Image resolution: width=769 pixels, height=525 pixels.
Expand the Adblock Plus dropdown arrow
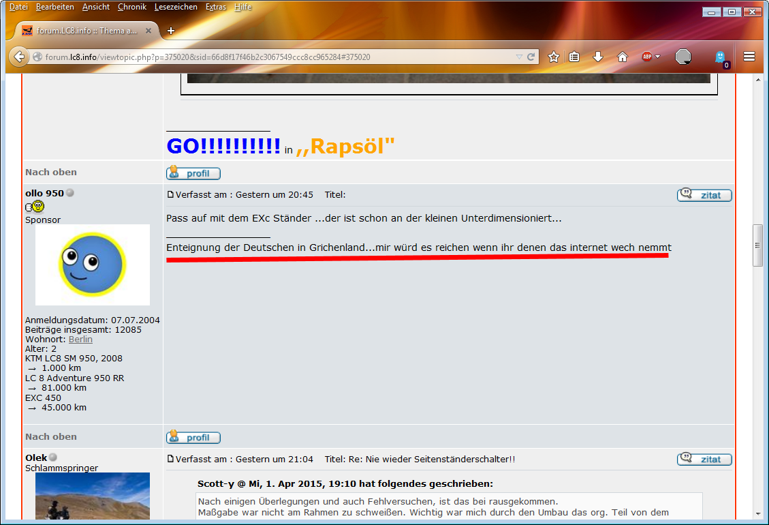click(x=658, y=57)
